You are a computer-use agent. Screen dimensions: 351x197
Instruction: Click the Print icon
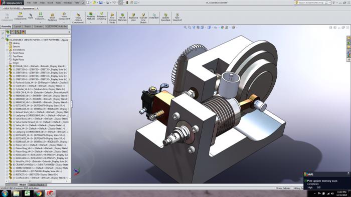click(107, 2)
